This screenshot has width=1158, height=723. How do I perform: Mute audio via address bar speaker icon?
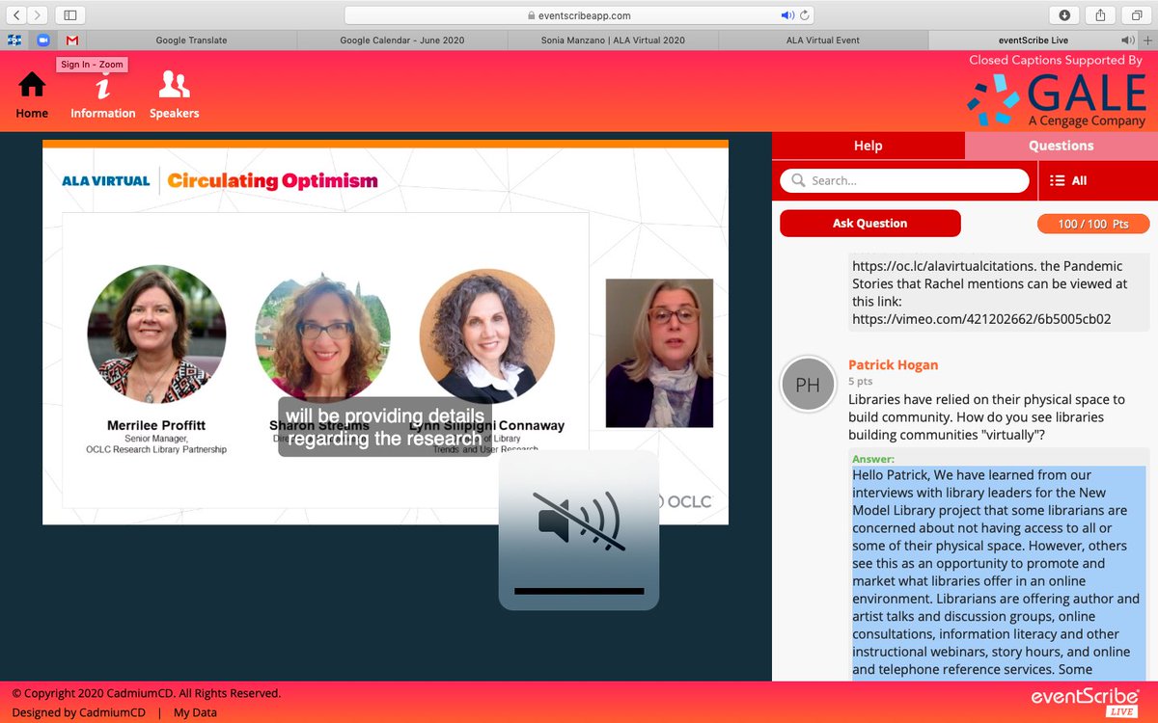pos(787,15)
